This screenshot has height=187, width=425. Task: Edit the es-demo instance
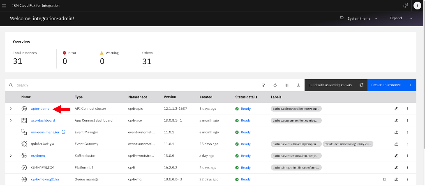(396, 156)
